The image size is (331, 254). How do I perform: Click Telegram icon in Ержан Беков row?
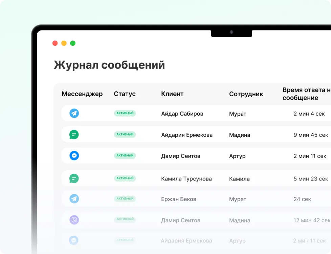[74, 198]
